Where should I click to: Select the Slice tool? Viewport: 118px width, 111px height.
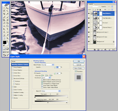click(7, 14)
